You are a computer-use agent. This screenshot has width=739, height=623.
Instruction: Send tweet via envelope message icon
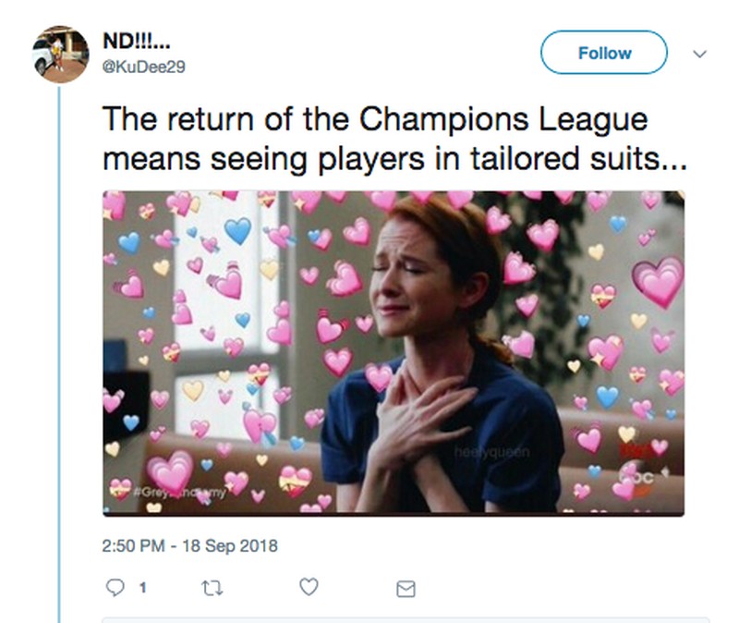[x=406, y=588]
